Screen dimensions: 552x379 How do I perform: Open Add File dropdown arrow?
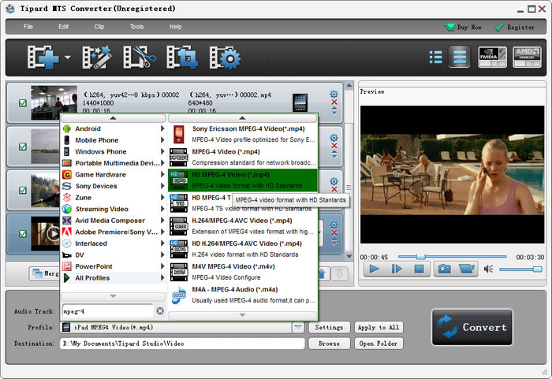68,57
